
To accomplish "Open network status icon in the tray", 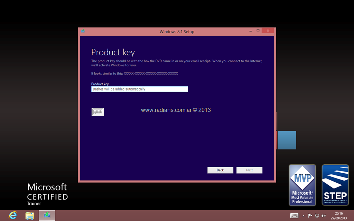I will 317,216.
